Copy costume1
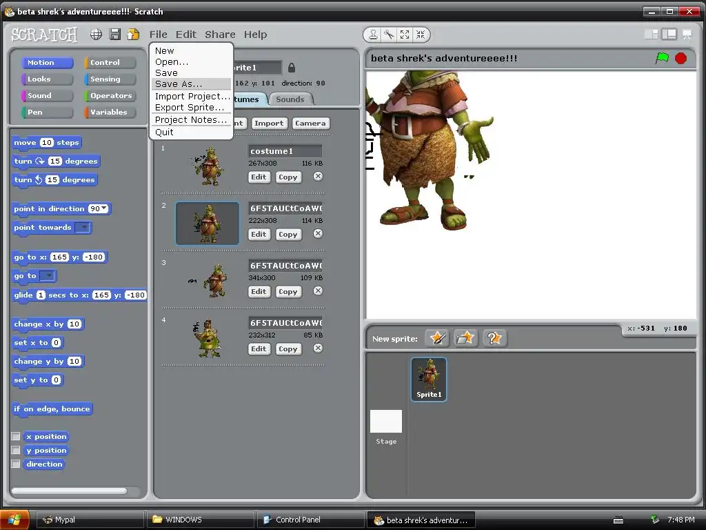Viewport: 706px width, 530px height. 288,177
